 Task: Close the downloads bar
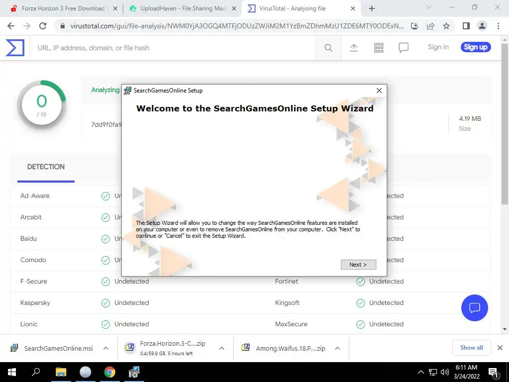pyautogui.click(x=500, y=348)
